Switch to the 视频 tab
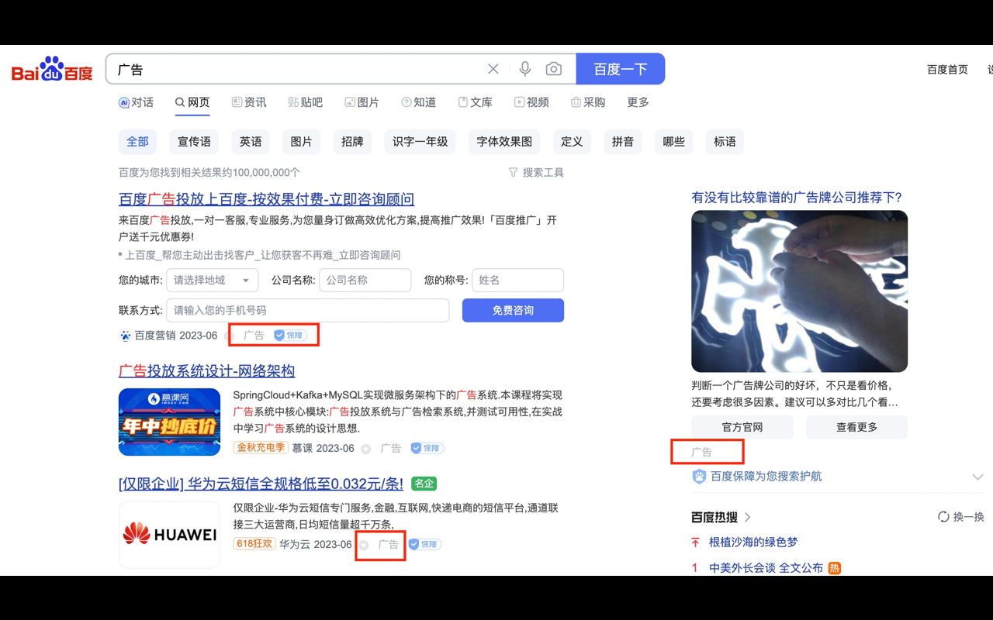The width and height of the screenshot is (993, 620). click(x=538, y=102)
